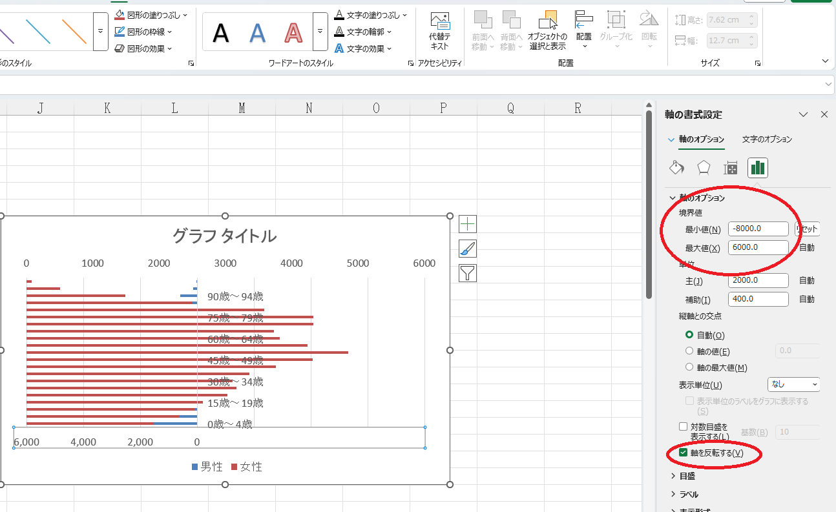Open the サイズ group dialog launcher
The width and height of the screenshot is (836, 512).
point(757,64)
